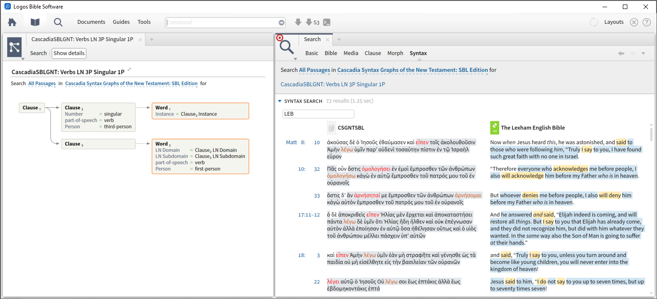657x299 pixels.
Task: Select the Syntax search tab
Action: pos(418,53)
